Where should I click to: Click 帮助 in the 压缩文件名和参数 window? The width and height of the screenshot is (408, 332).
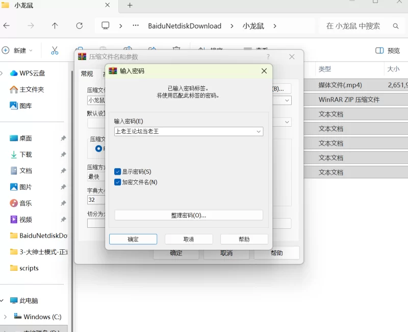coord(276,253)
